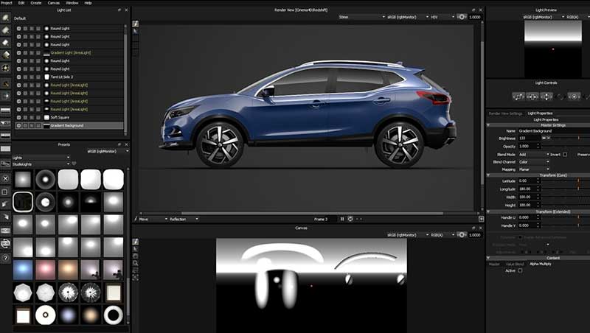
Task: Click the Longitude slider track
Action: click(x=565, y=189)
